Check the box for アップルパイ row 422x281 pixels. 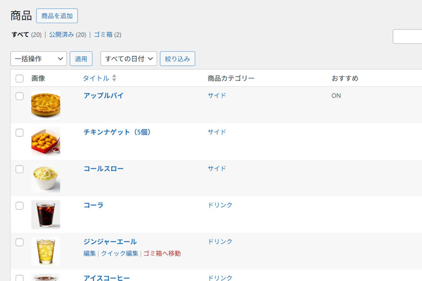(19, 96)
